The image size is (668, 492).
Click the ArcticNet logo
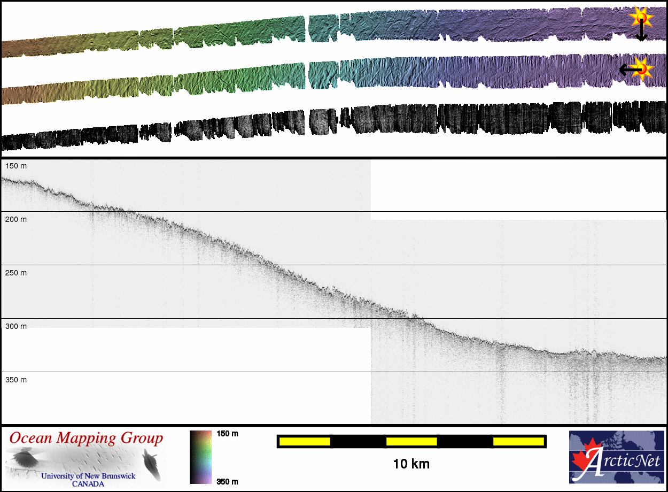coord(616,457)
